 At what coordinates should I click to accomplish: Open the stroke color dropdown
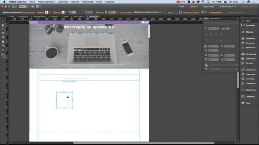click(66, 12)
